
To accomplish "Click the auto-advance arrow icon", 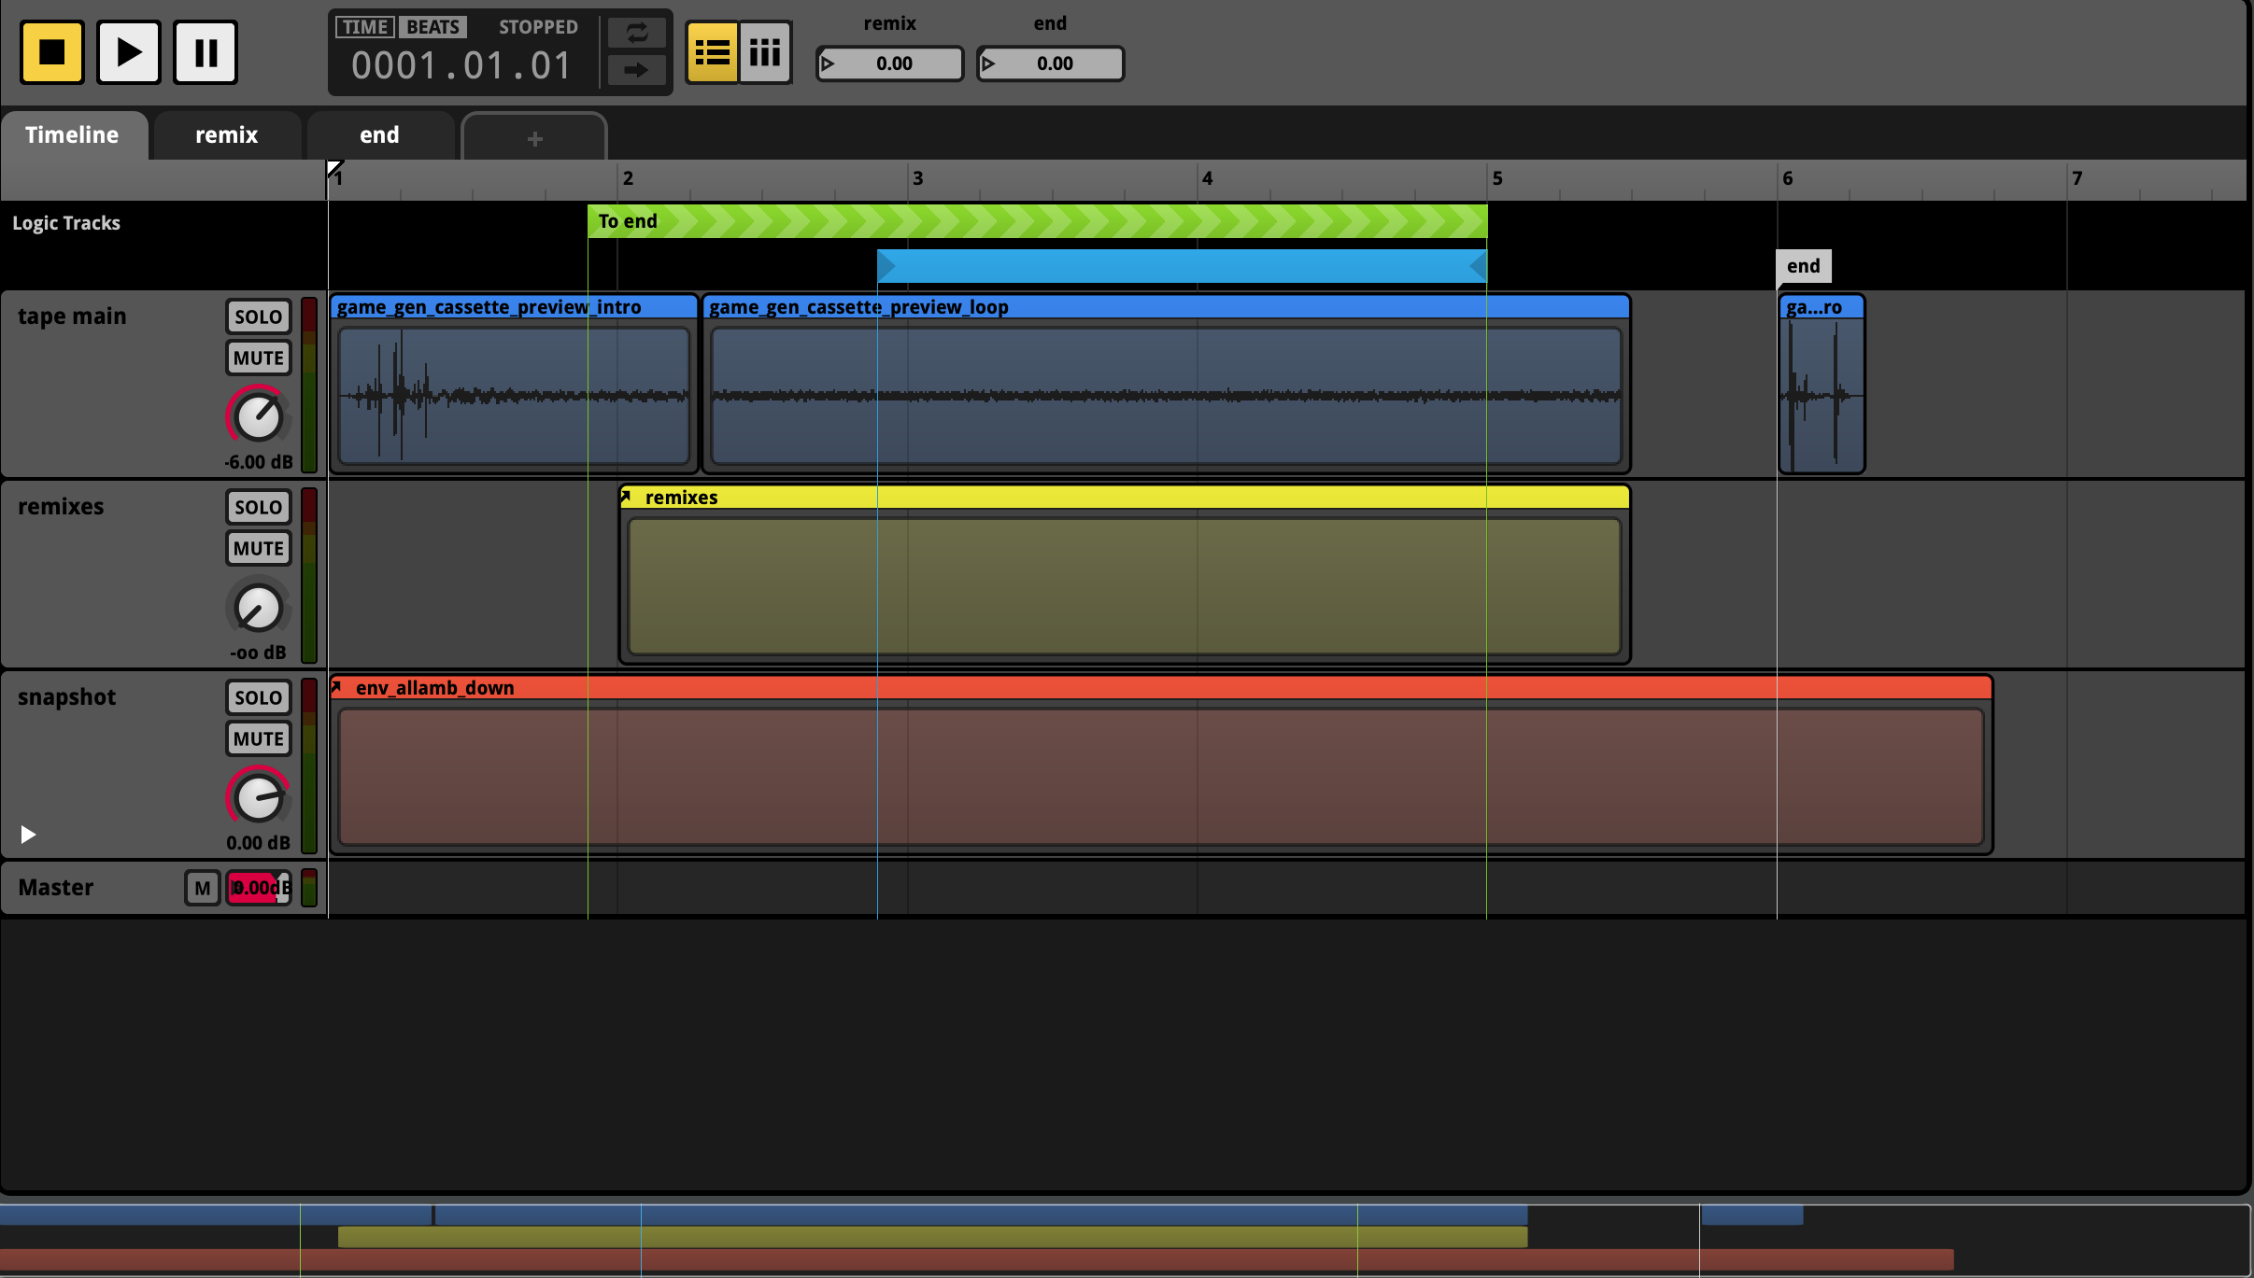I will pos(636,69).
